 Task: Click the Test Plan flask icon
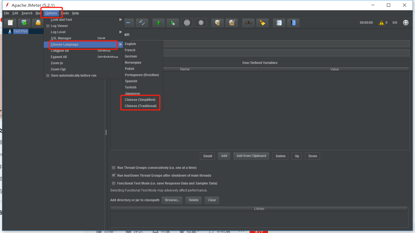(10, 31)
